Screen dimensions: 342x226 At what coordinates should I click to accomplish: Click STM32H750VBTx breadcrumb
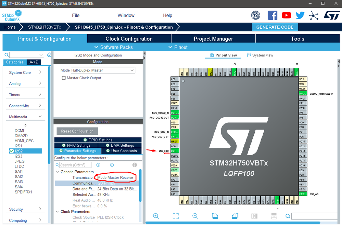(x=45, y=27)
